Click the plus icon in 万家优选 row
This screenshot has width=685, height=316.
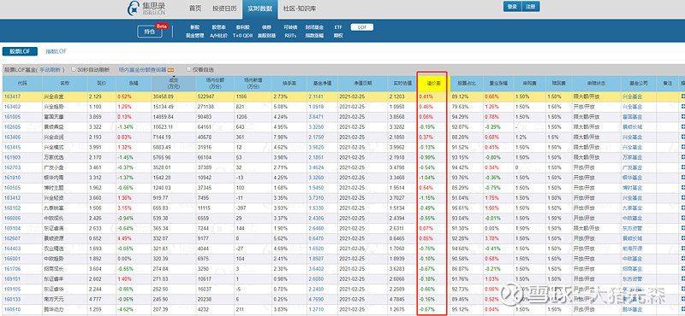click(x=682, y=157)
